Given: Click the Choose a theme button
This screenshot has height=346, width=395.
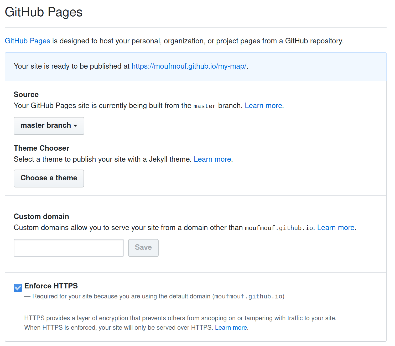Looking at the screenshot, I should 49,179.
